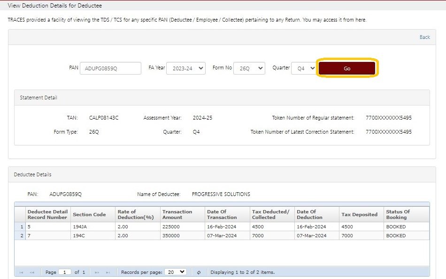Viewport: 446px width, 279px height.
Task: Sort by Deductee Detail Record Number column
Action: tap(48, 214)
